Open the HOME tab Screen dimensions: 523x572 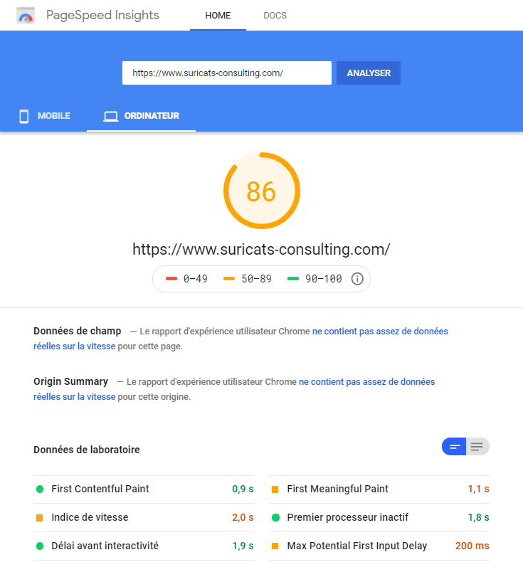tap(218, 16)
